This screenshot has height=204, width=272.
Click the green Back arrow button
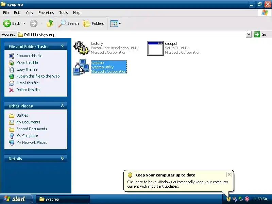[7, 23]
